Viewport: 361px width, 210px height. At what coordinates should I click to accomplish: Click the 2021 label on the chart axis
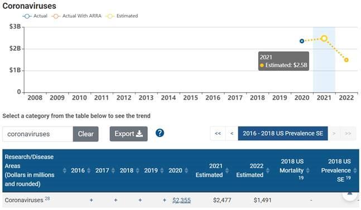[324, 98]
